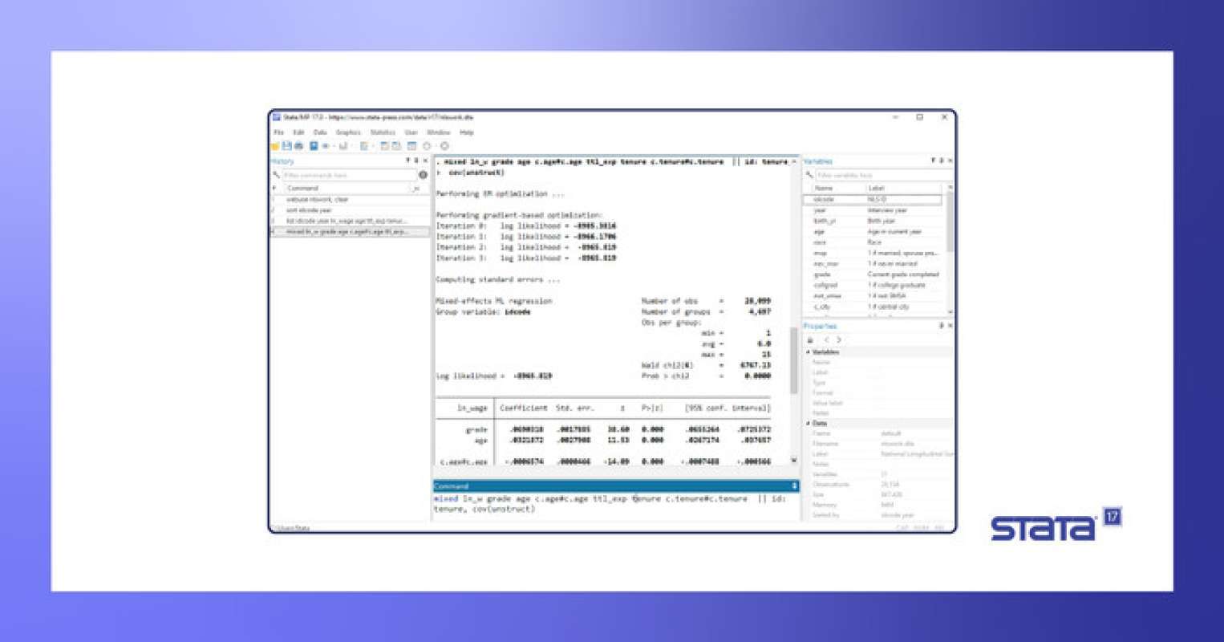Open the Statistics menu

pos(383,132)
